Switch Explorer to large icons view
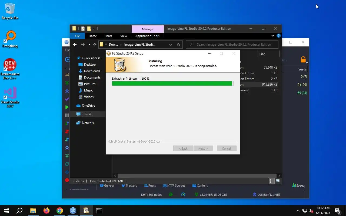The height and width of the screenshot is (216, 346). [277, 181]
